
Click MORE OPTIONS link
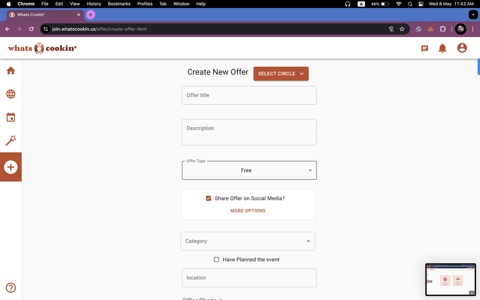pos(248,210)
